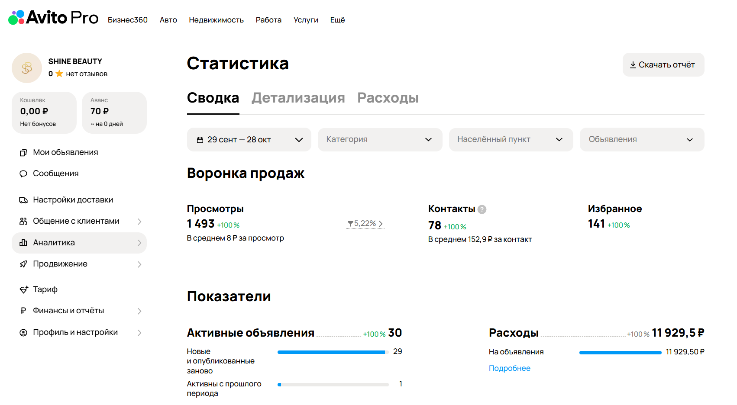737x405 pixels.
Task: Switch to the Сводка tab
Action: [x=213, y=98]
